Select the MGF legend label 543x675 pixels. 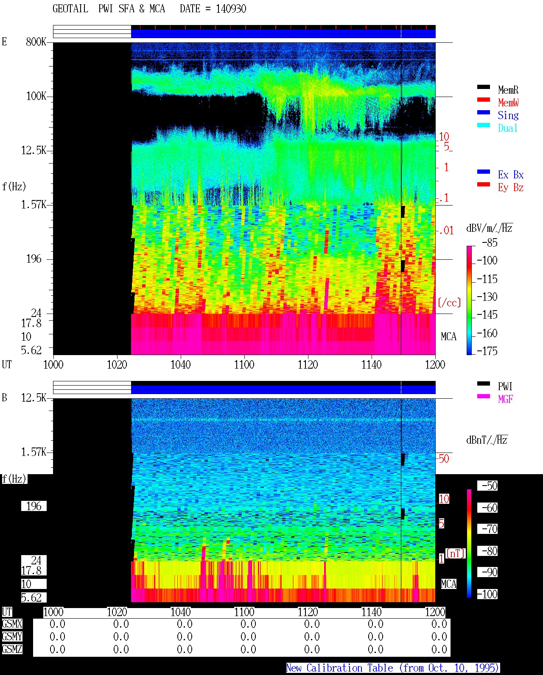pyautogui.click(x=506, y=399)
